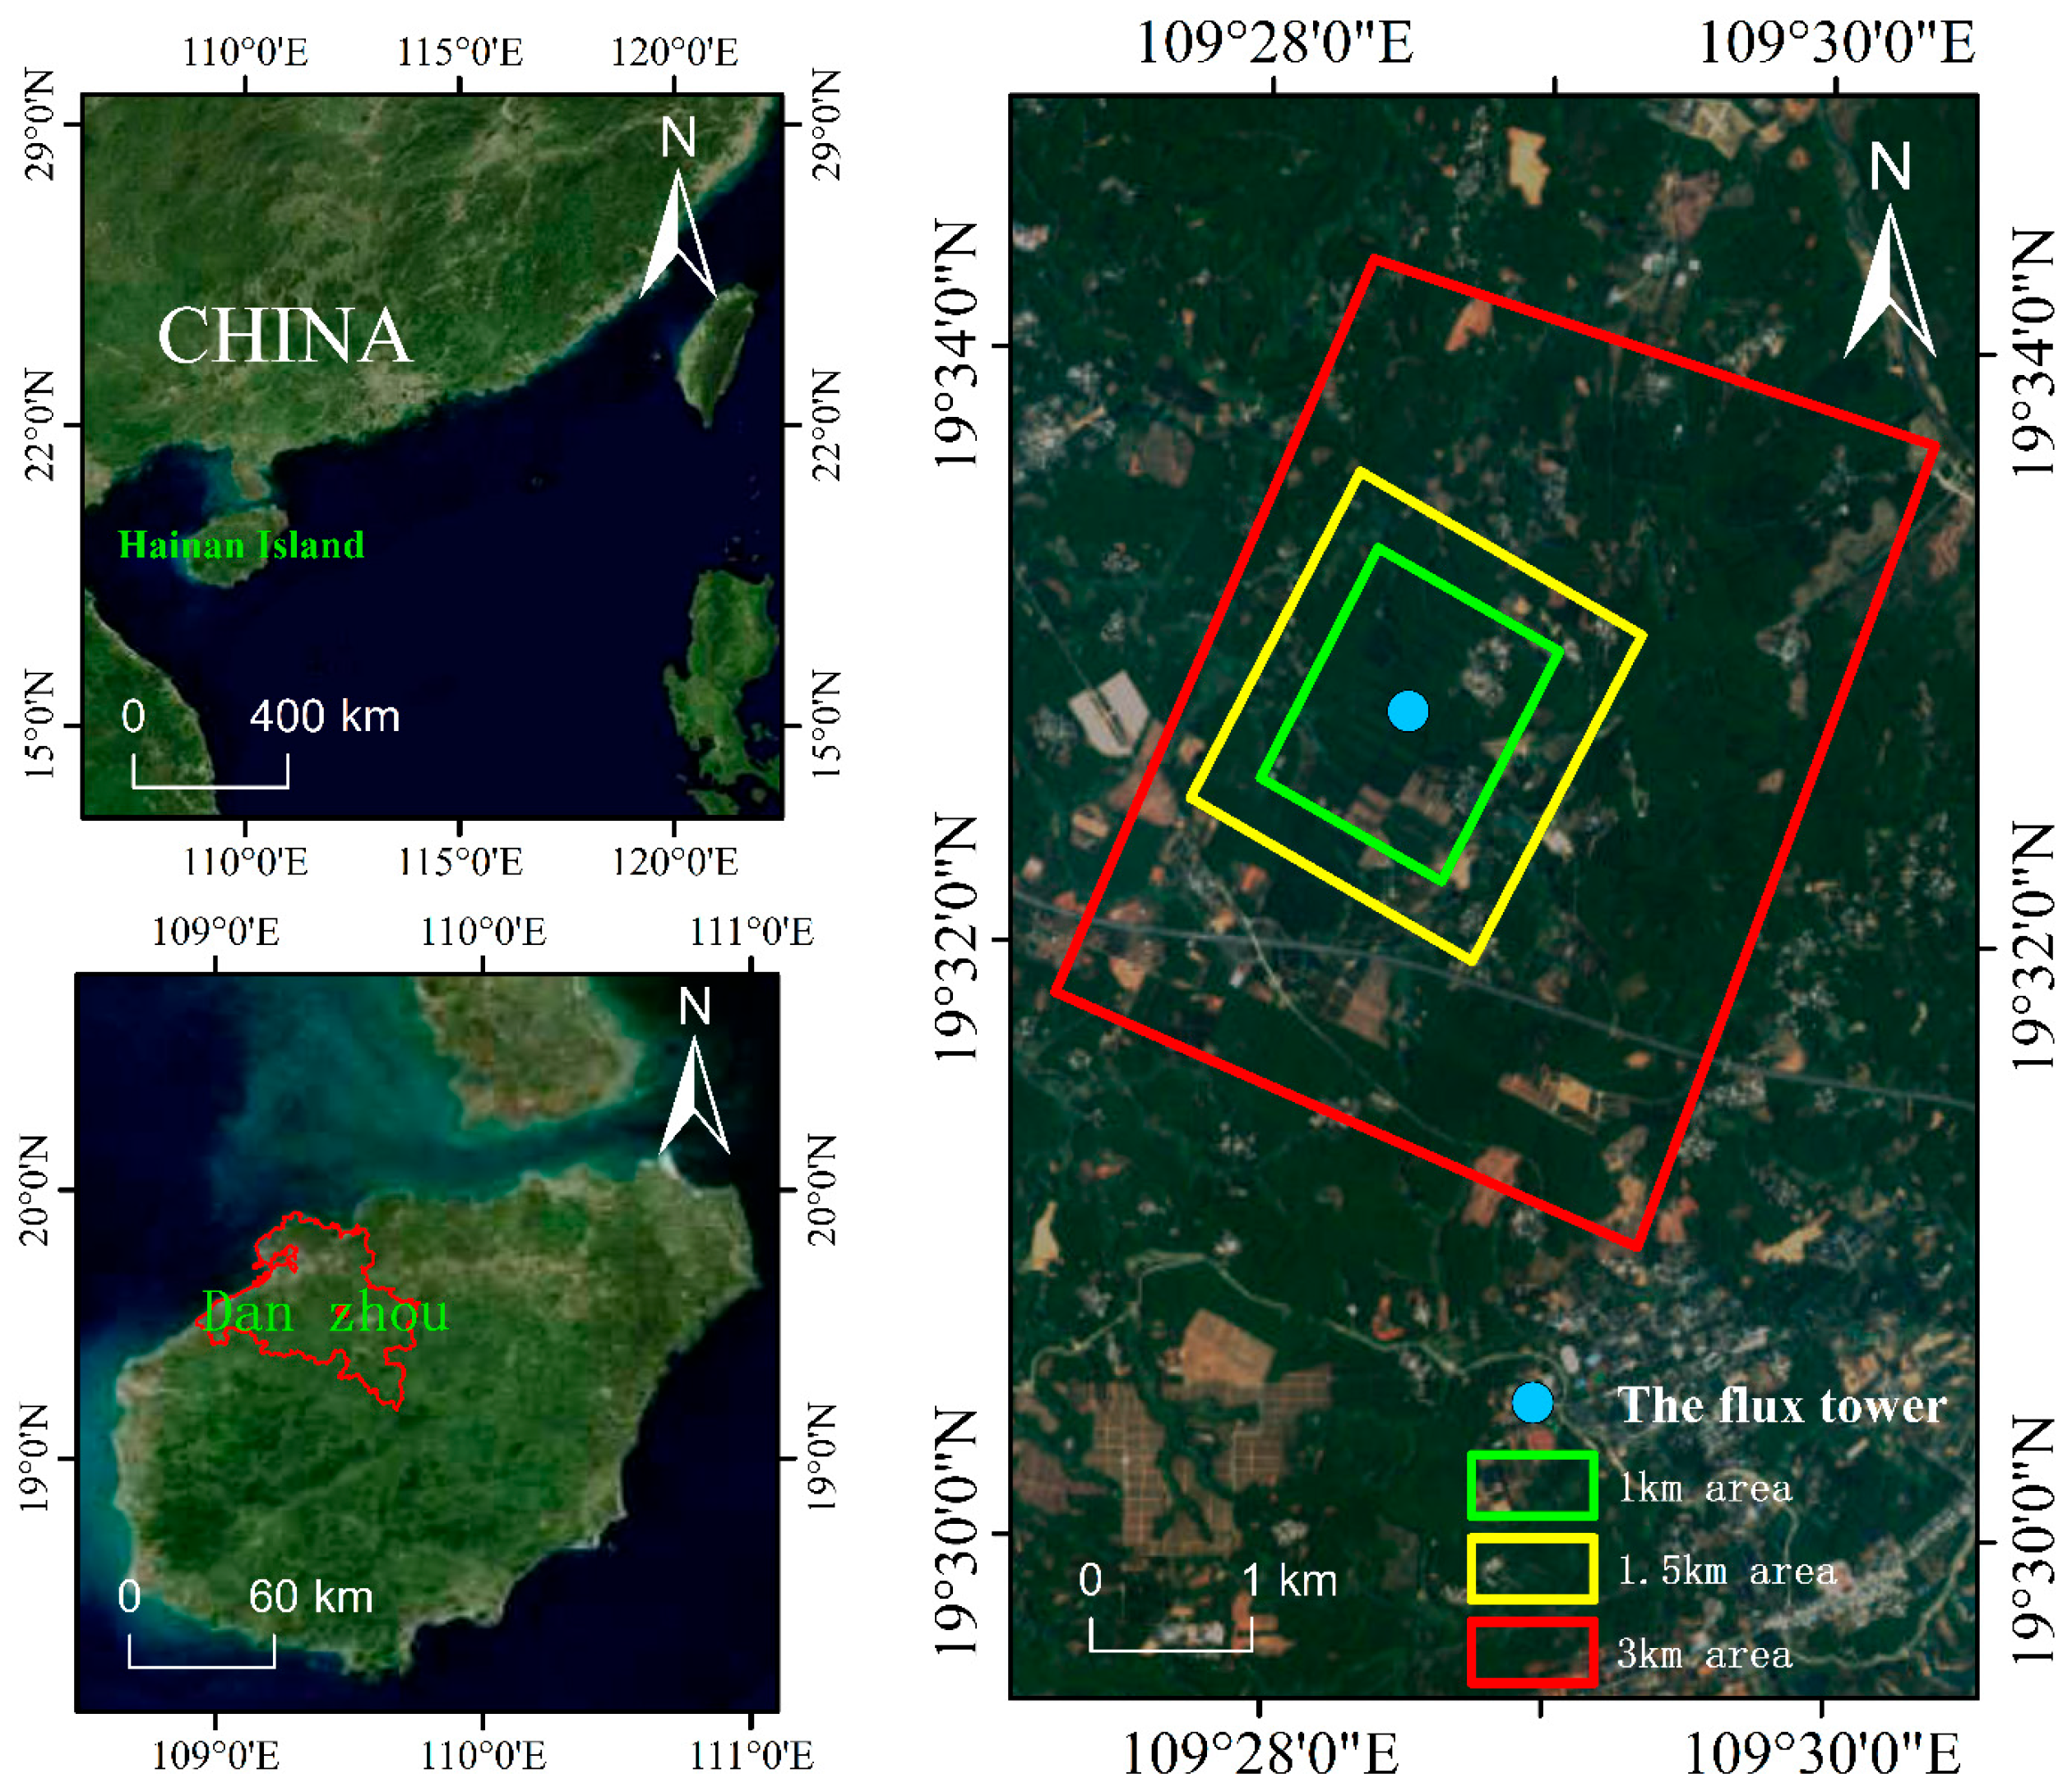
Task: Click the 60 km scale bar
Action: (202, 1665)
